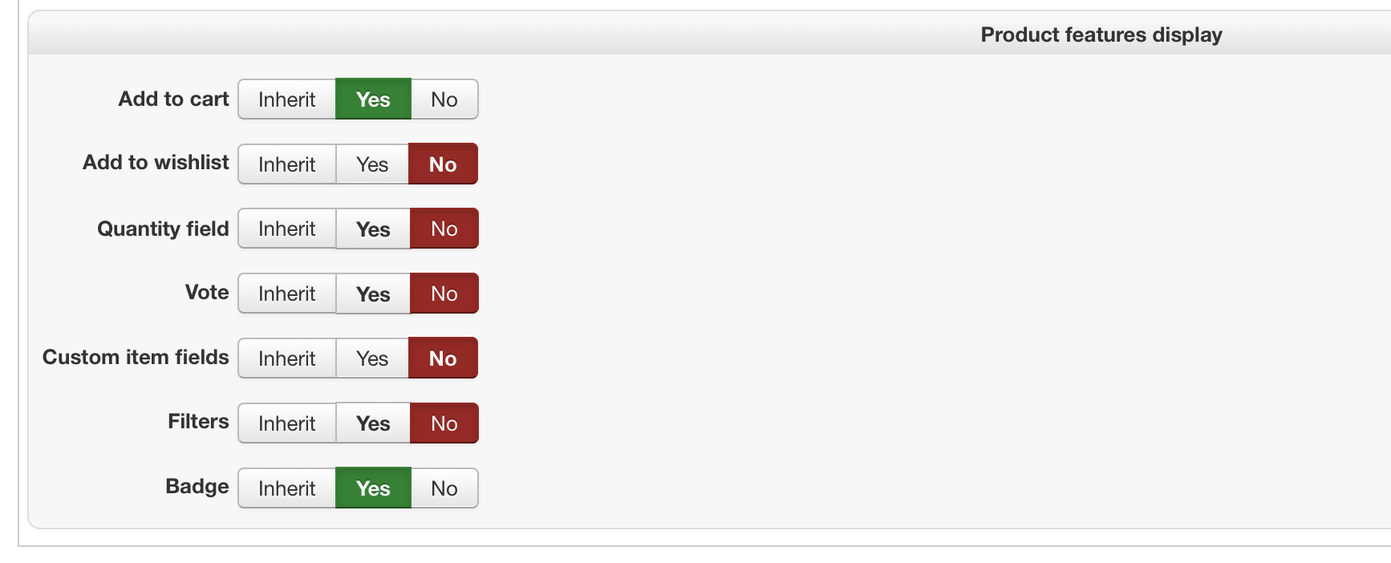Disable Vote by selecting No
1391x563 pixels.
click(444, 294)
